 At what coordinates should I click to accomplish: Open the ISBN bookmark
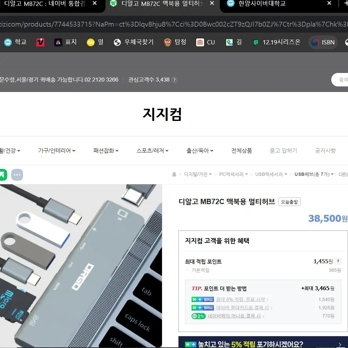pyautogui.click(x=323, y=42)
